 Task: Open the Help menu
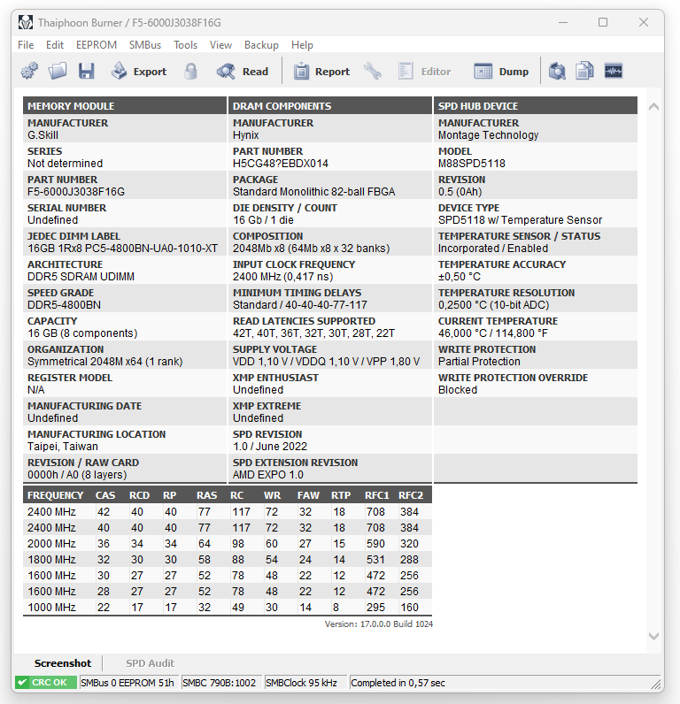(302, 45)
